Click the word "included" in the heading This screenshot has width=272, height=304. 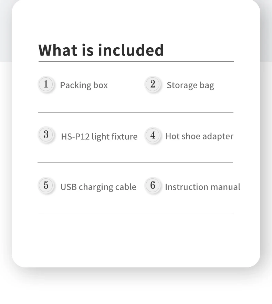(131, 50)
